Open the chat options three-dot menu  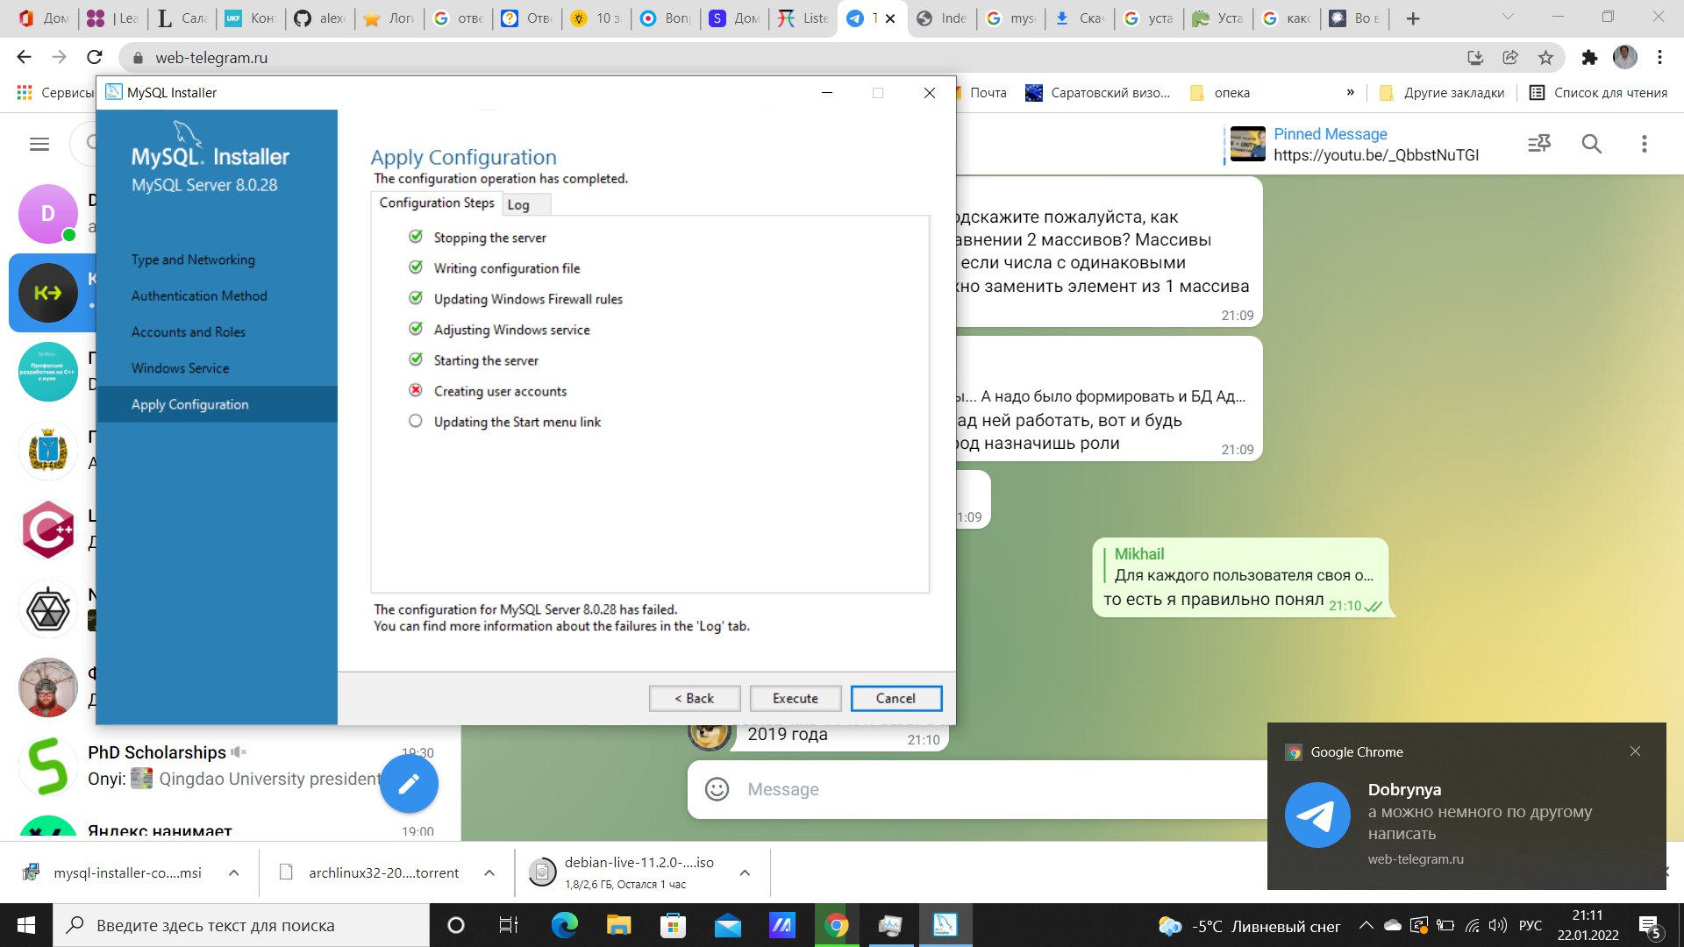coord(1645,144)
